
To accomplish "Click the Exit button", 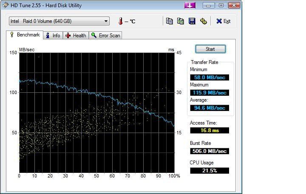I will click(x=224, y=21).
